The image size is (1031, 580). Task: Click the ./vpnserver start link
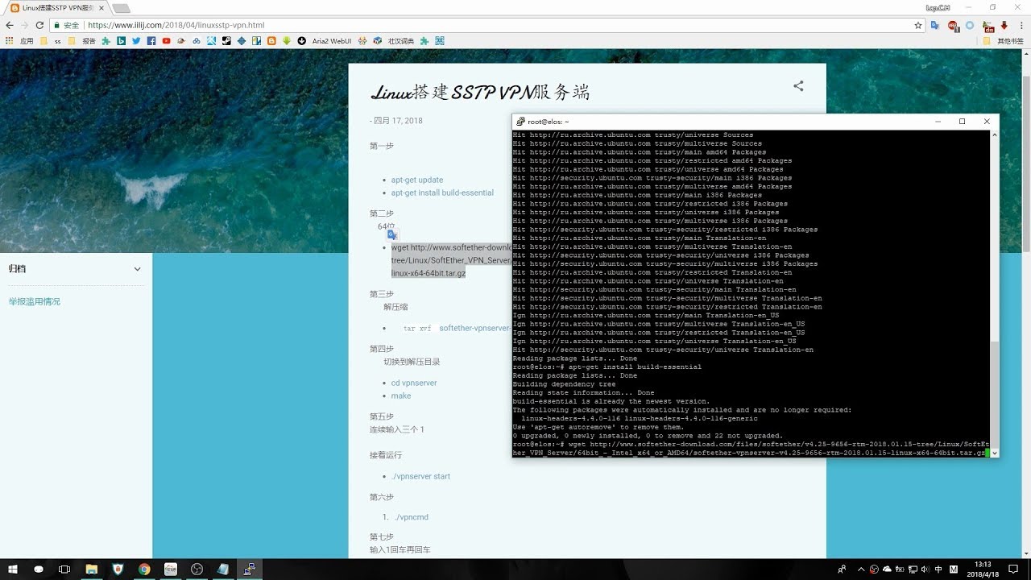421,476
